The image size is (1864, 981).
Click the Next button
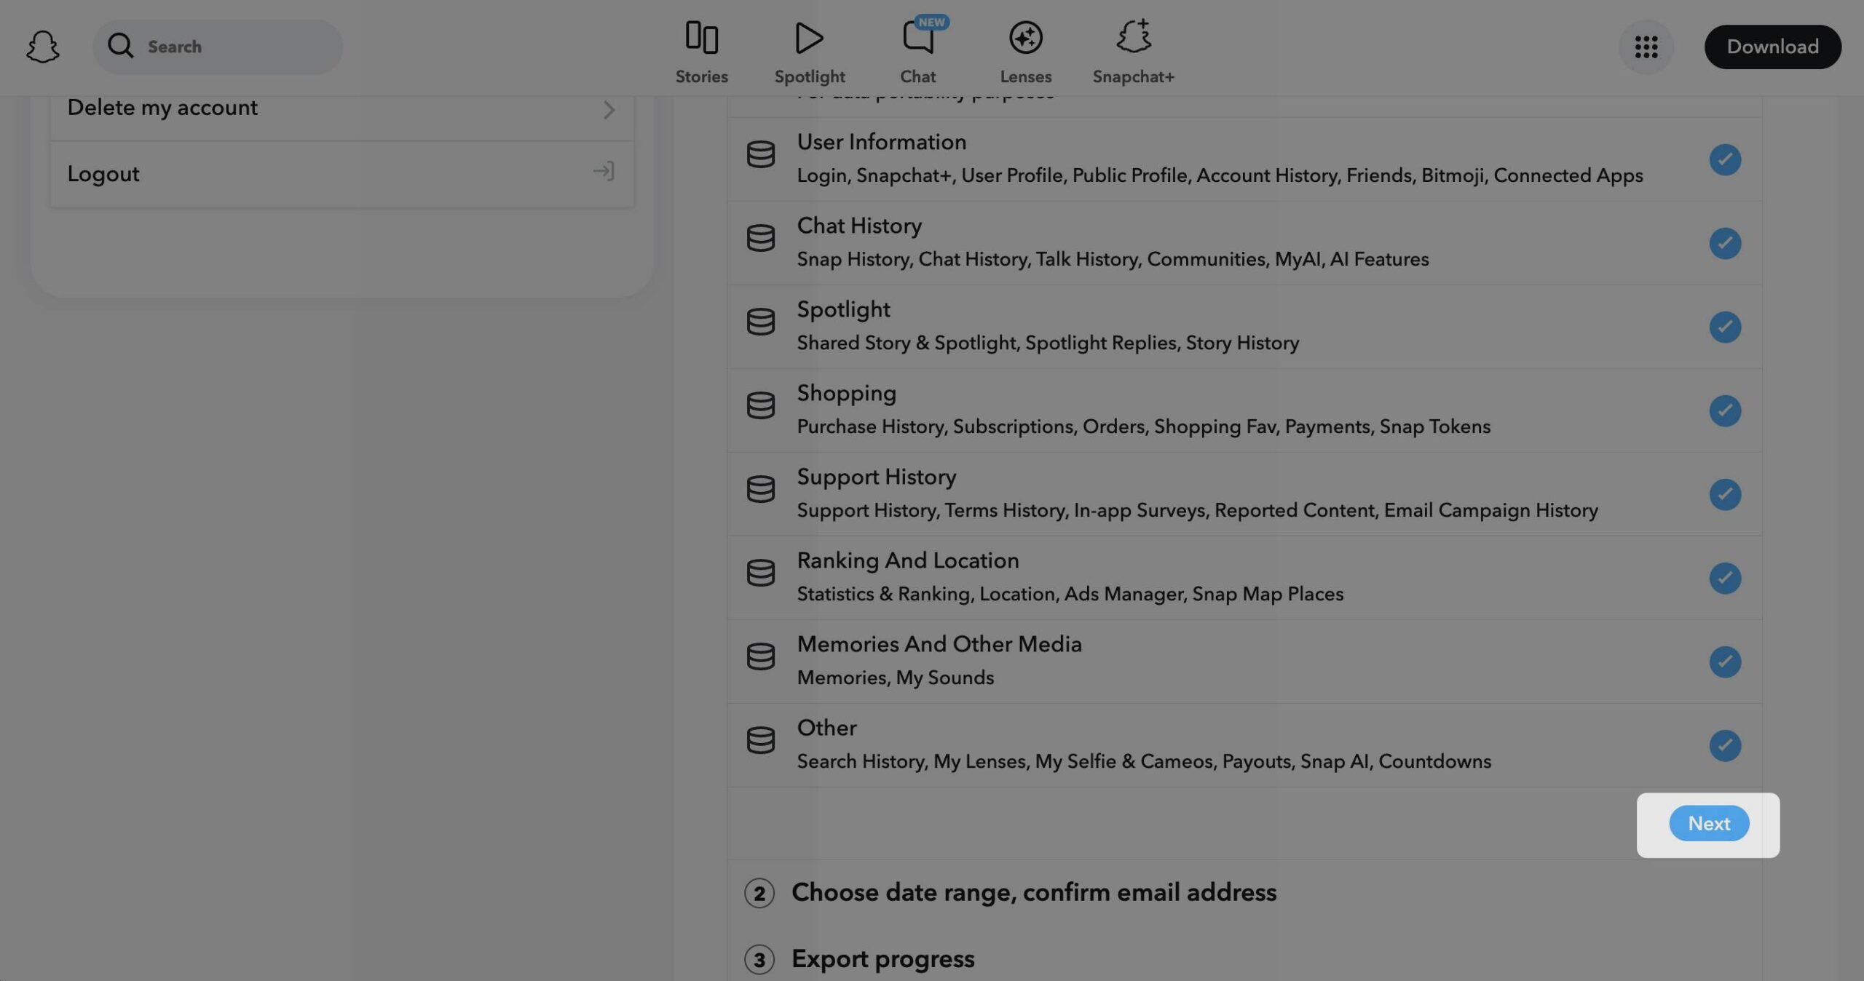[x=1708, y=824]
